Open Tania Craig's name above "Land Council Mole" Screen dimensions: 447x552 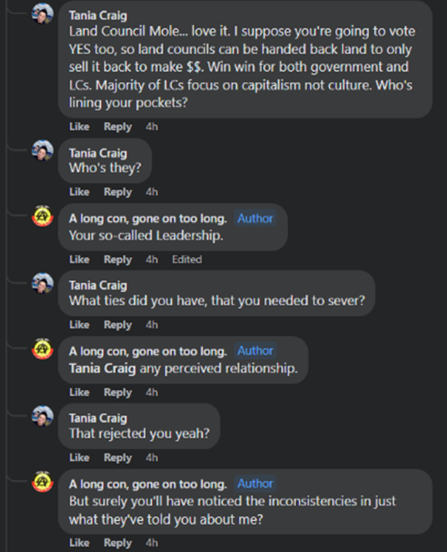(x=98, y=16)
